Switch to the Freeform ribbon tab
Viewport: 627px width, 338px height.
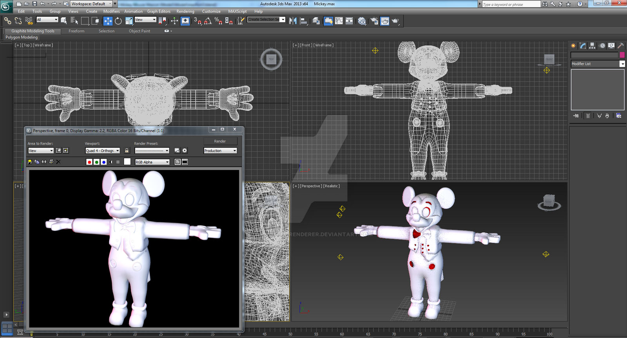76,31
